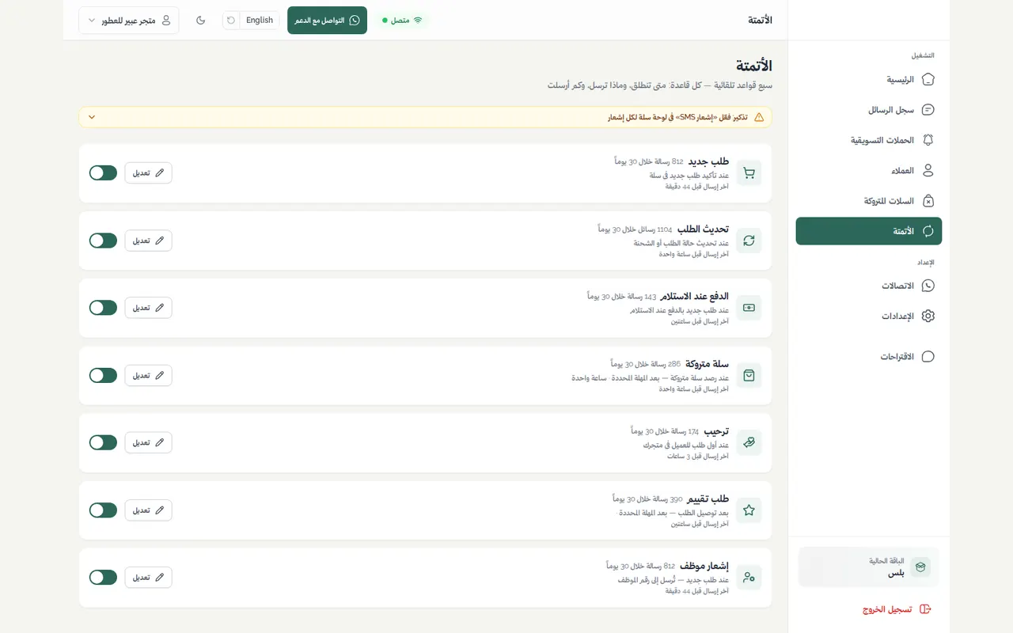Go to «السلات المتروكة» in the sidebar

pos(869,201)
